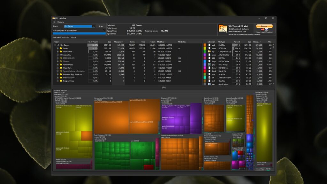
Task: Click the Attributes column header
Action: [182, 42]
